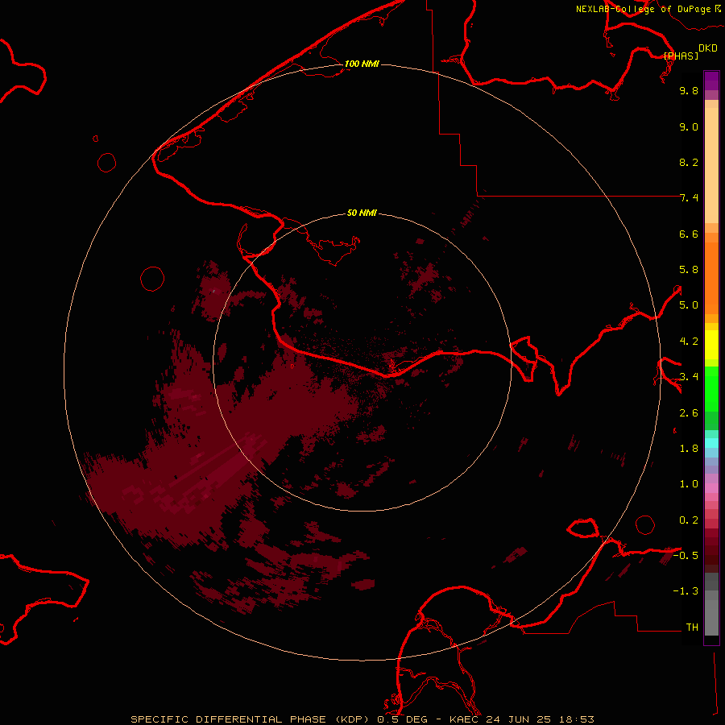The height and width of the screenshot is (725, 725).
Task: Click the 3.4 scale label
Action: pyautogui.click(x=689, y=377)
